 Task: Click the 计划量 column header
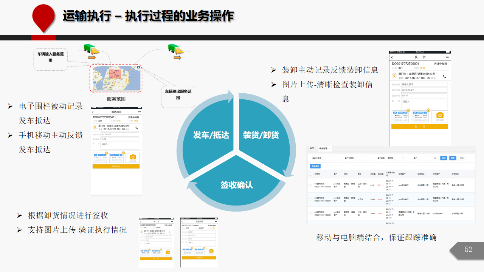372,174
